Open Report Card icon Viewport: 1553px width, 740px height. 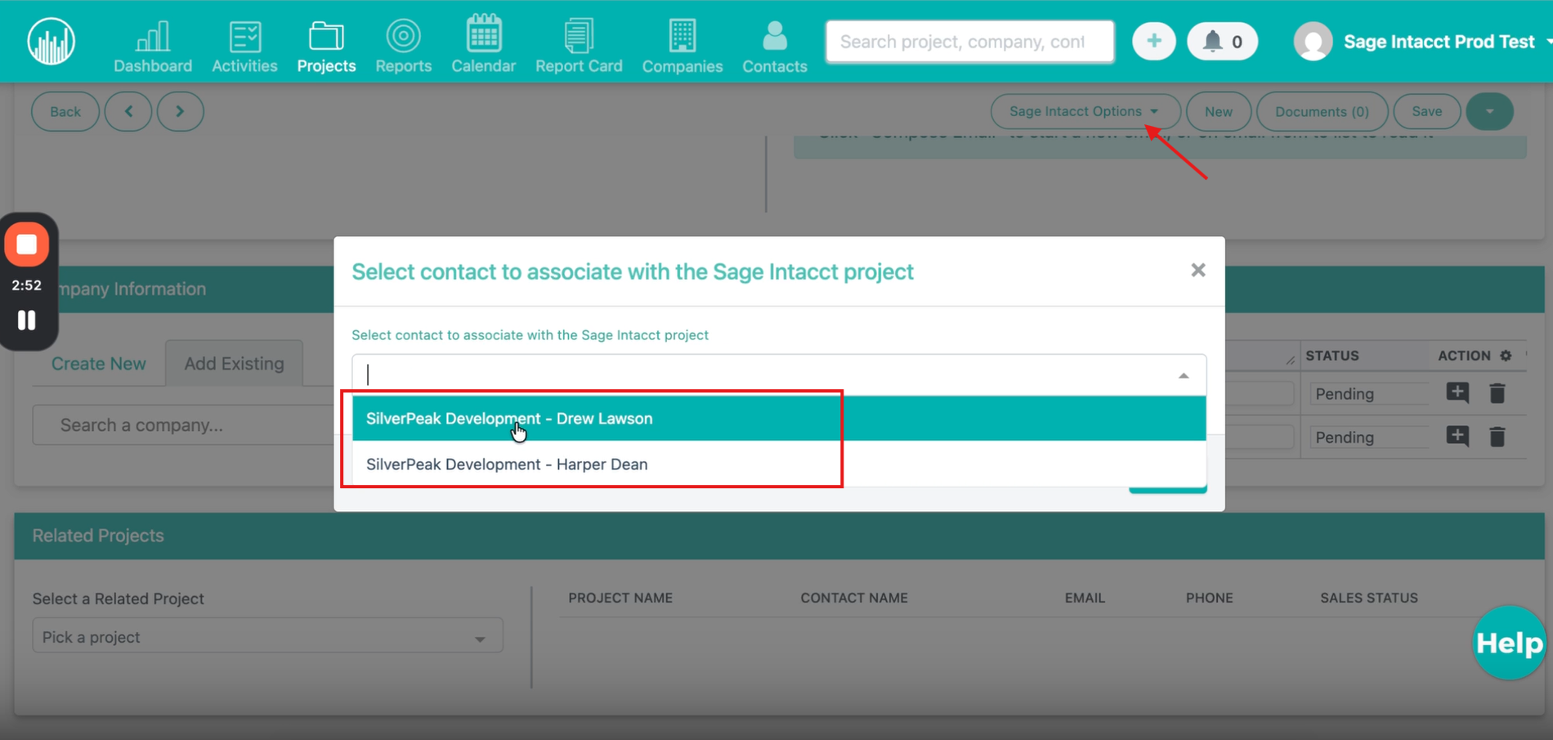[579, 37]
